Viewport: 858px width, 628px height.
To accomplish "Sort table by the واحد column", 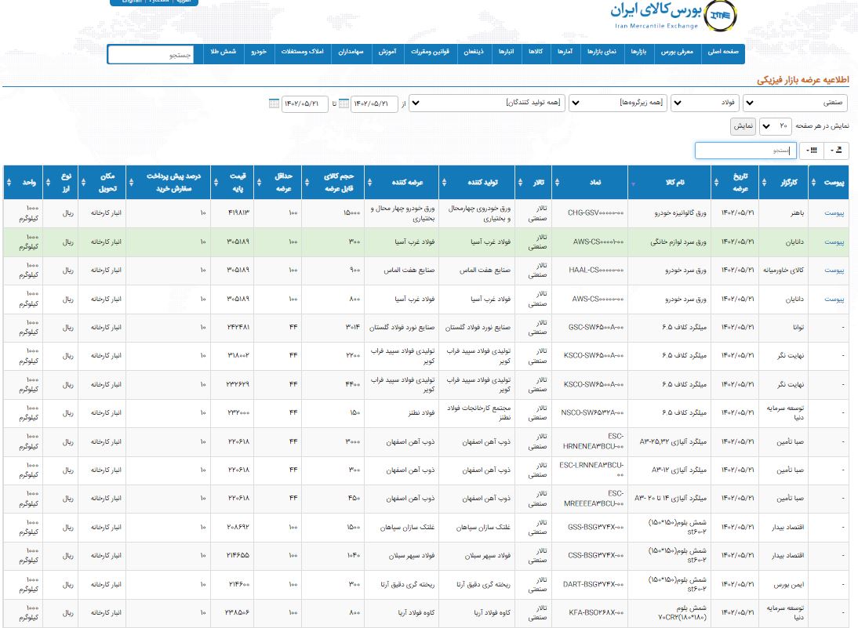I will [x=23, y=182].
